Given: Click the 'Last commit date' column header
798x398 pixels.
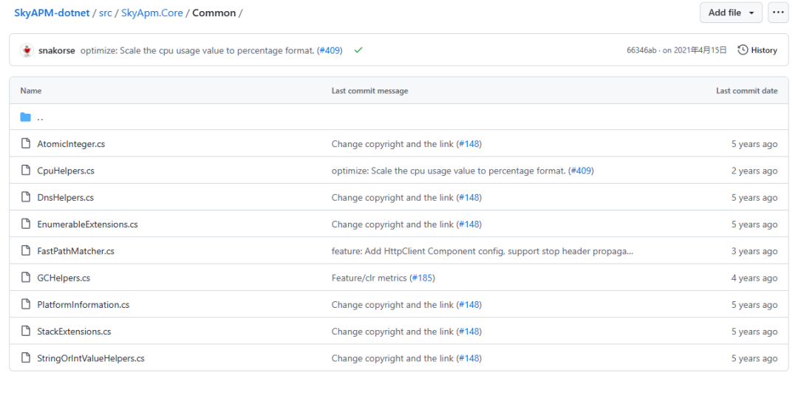Looking at the screenshot, I should tap(746, 91).
